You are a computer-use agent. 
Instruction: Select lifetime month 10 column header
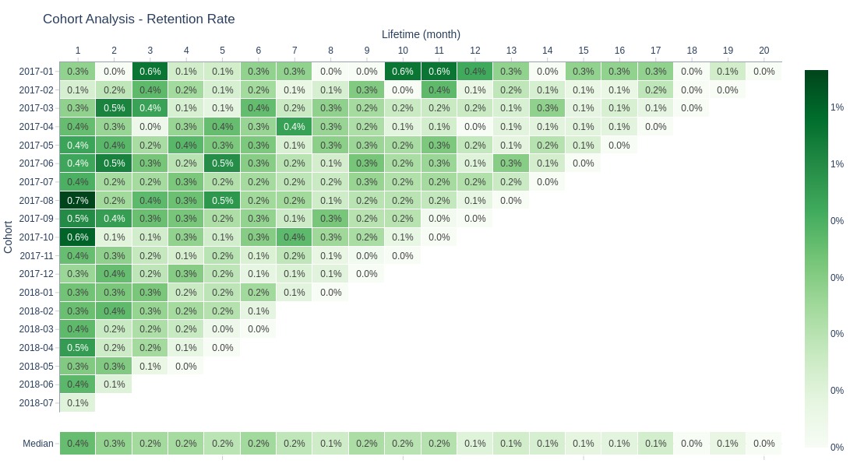[x=402, y=51]
